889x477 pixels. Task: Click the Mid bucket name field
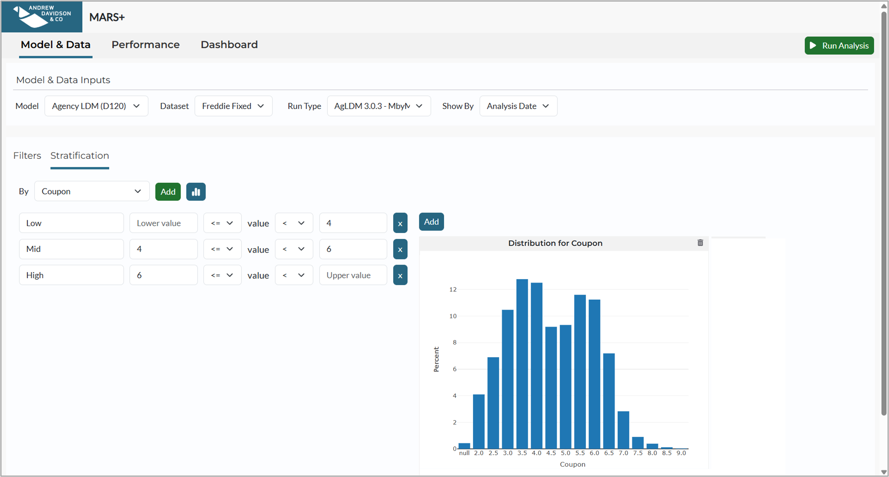click(x=71, y=249)
